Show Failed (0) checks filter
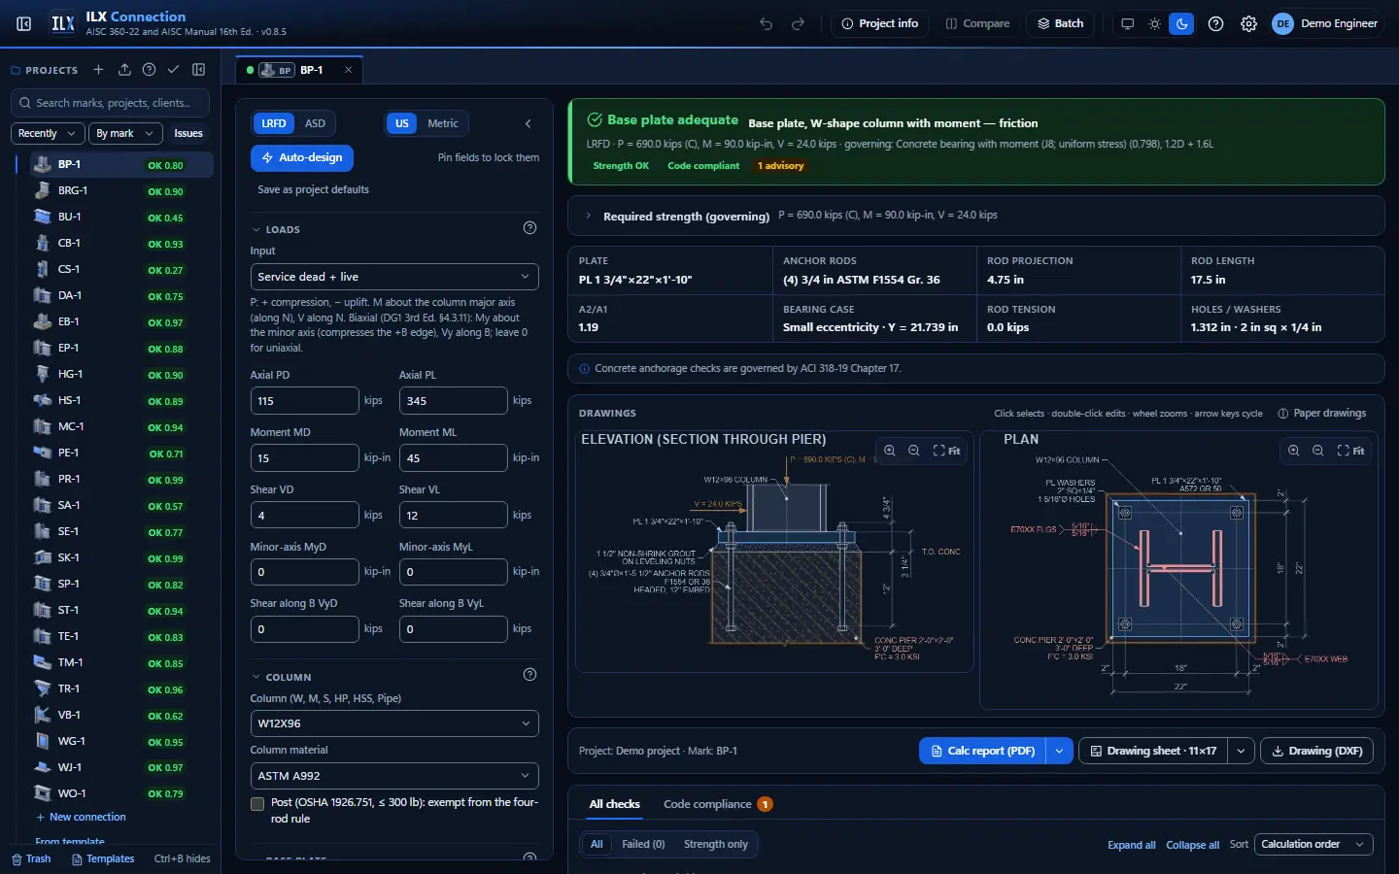Viewport: 1399px width, 874px height. (x=643, y=845)
